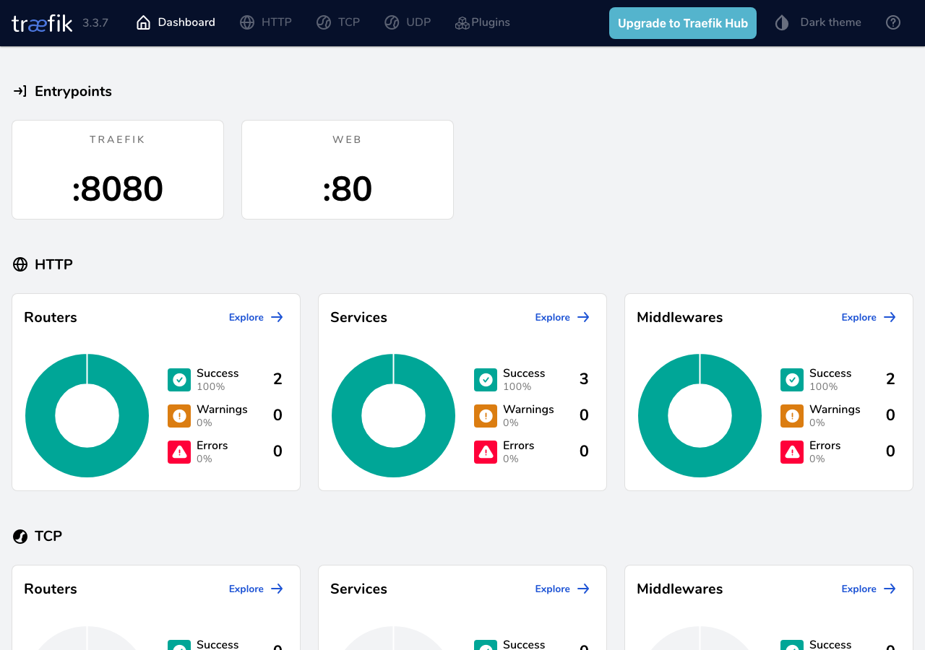The image size is (925, 650).
Task: Click HTTP Middlewares success count 2
Action: coord(890,379)
